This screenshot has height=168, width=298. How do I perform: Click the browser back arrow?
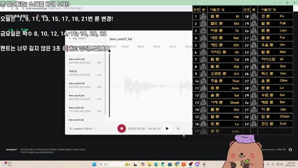3,8
